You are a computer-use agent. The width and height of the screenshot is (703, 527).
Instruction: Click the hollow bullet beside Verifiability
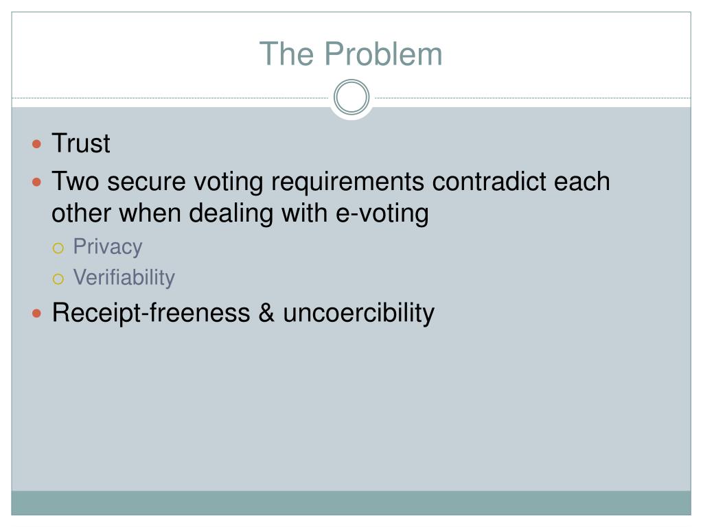tap(58, 279)
